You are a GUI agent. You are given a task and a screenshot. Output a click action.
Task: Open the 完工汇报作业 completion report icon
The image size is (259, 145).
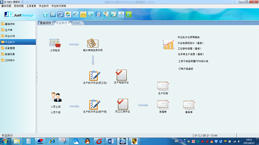(x=122, y=104)
